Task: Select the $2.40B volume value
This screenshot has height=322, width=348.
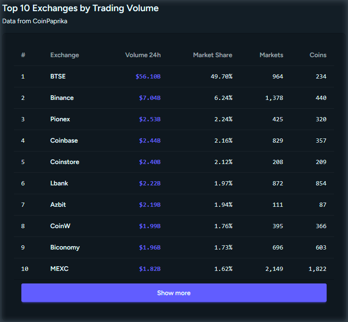Action: tap(150, 162)
